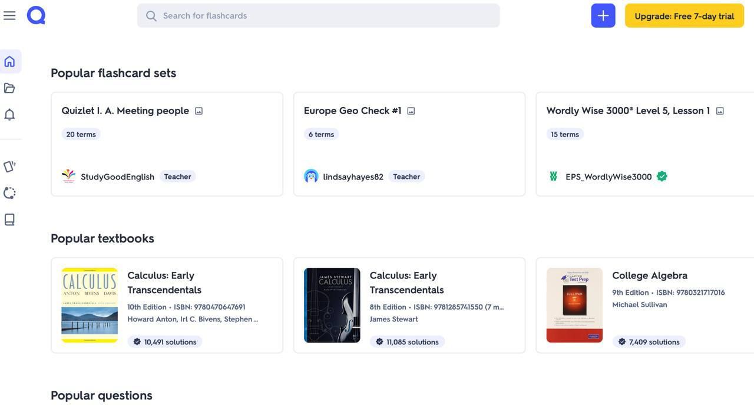Screen dimensions: 754x409
Task: Click the Anton Calculus textbook cover
Action: click(x=90, y=305)
